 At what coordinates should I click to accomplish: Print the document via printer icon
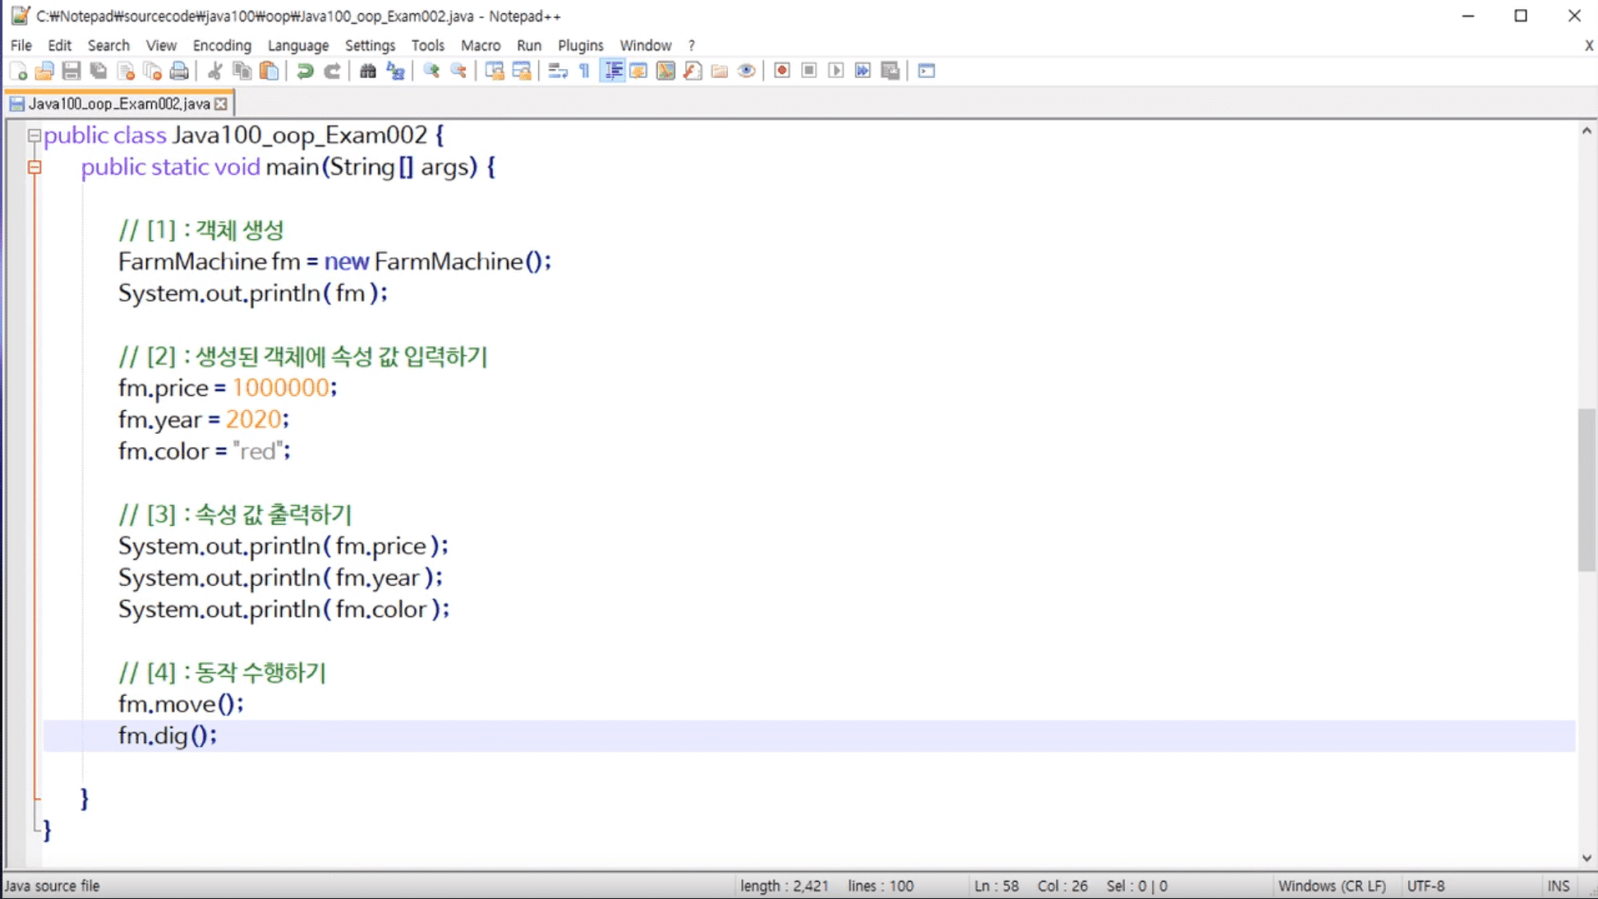click(179, 71)
